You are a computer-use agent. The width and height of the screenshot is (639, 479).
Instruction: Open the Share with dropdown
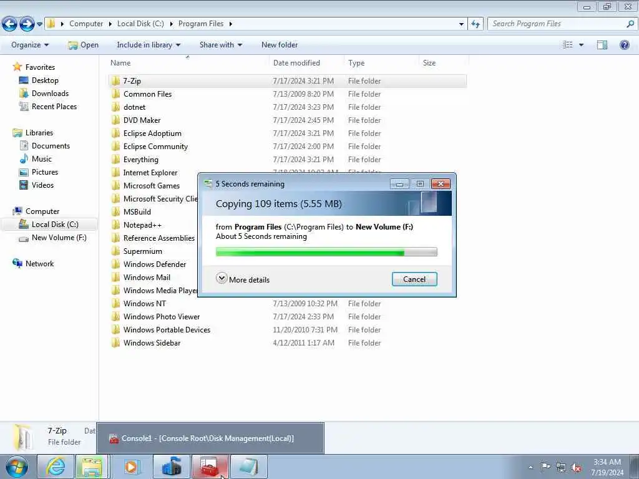pos(220,45)
